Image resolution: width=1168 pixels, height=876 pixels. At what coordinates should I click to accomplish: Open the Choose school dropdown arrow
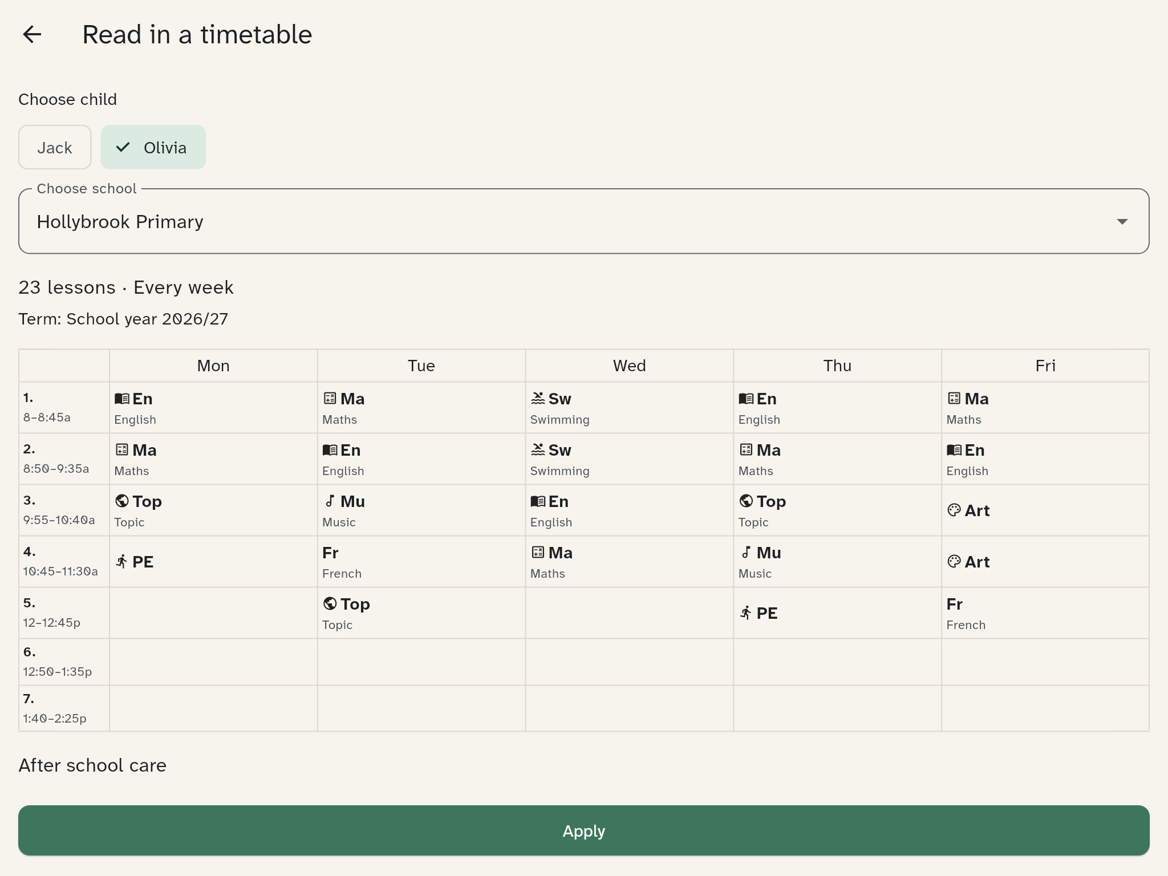pos(1122,222)
